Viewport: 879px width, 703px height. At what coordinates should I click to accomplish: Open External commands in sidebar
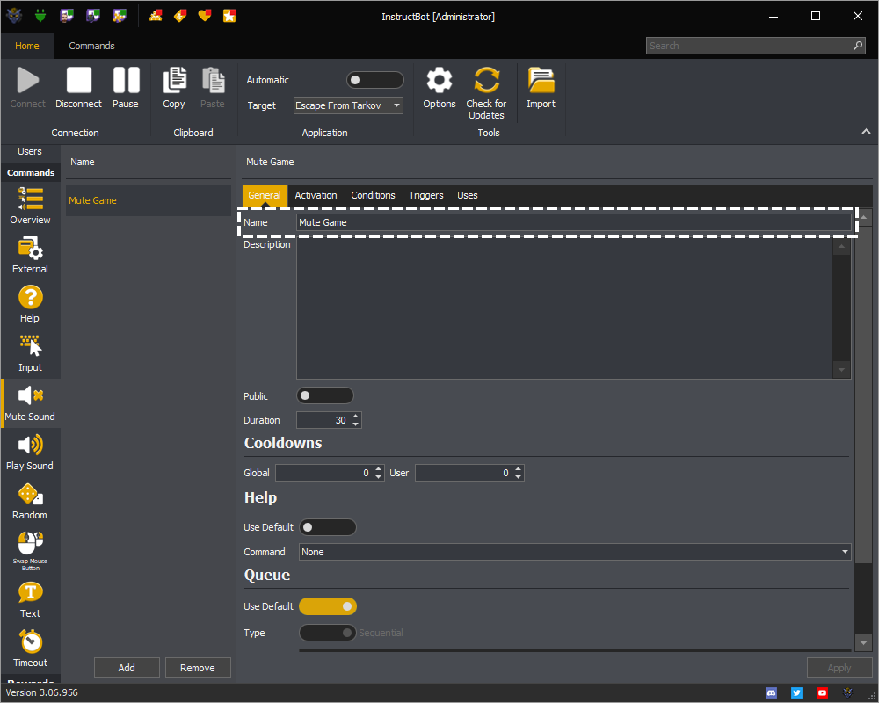click(30, 255)
